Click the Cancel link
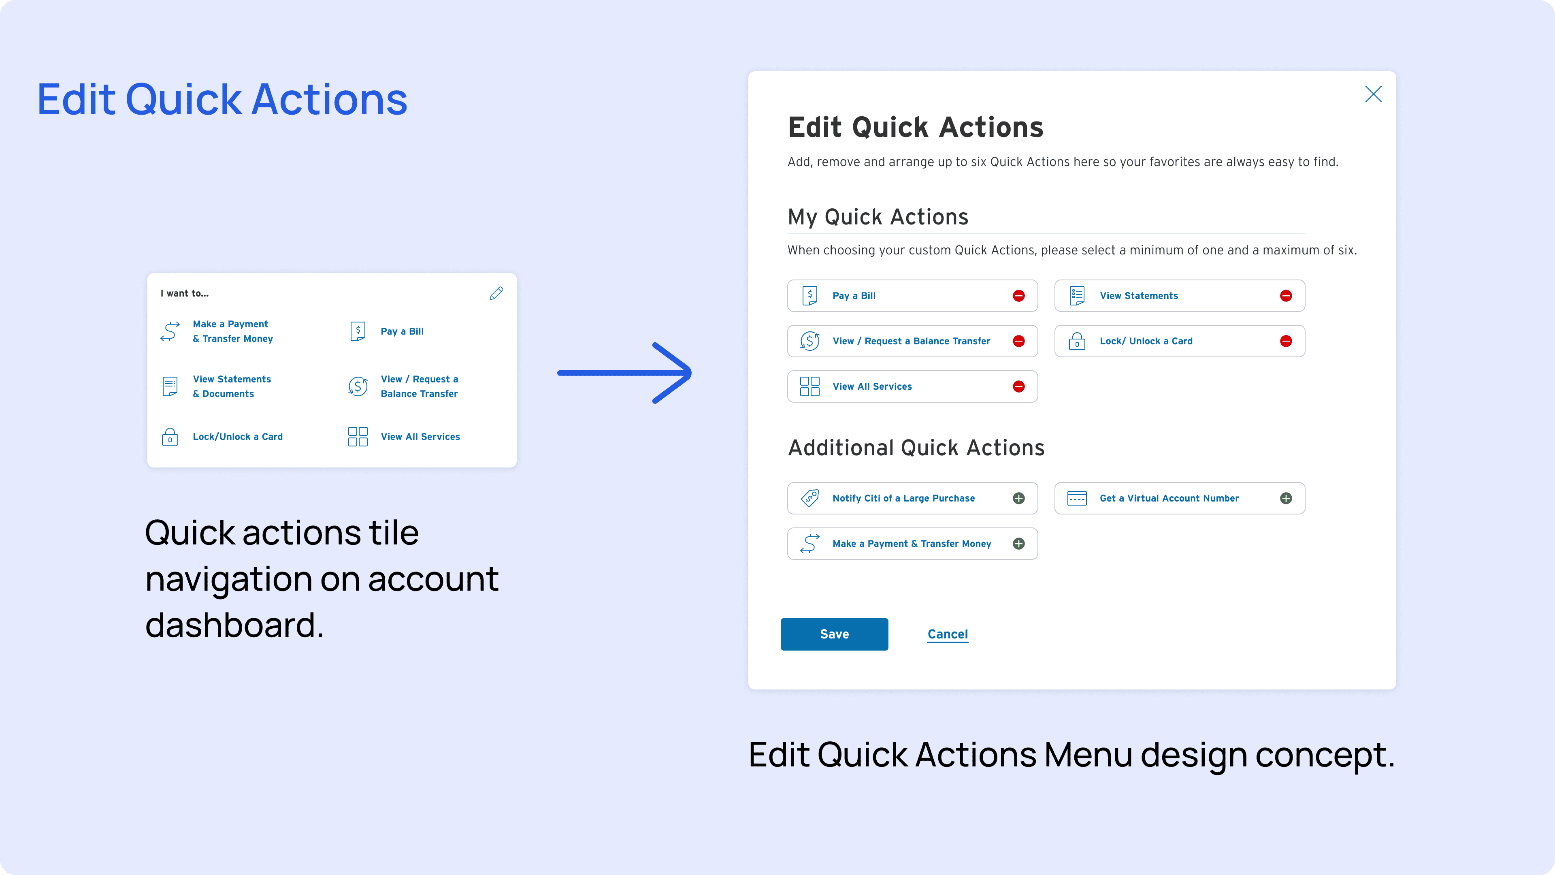This screenshot has height=875, width=1555. [x=947, y=634]
